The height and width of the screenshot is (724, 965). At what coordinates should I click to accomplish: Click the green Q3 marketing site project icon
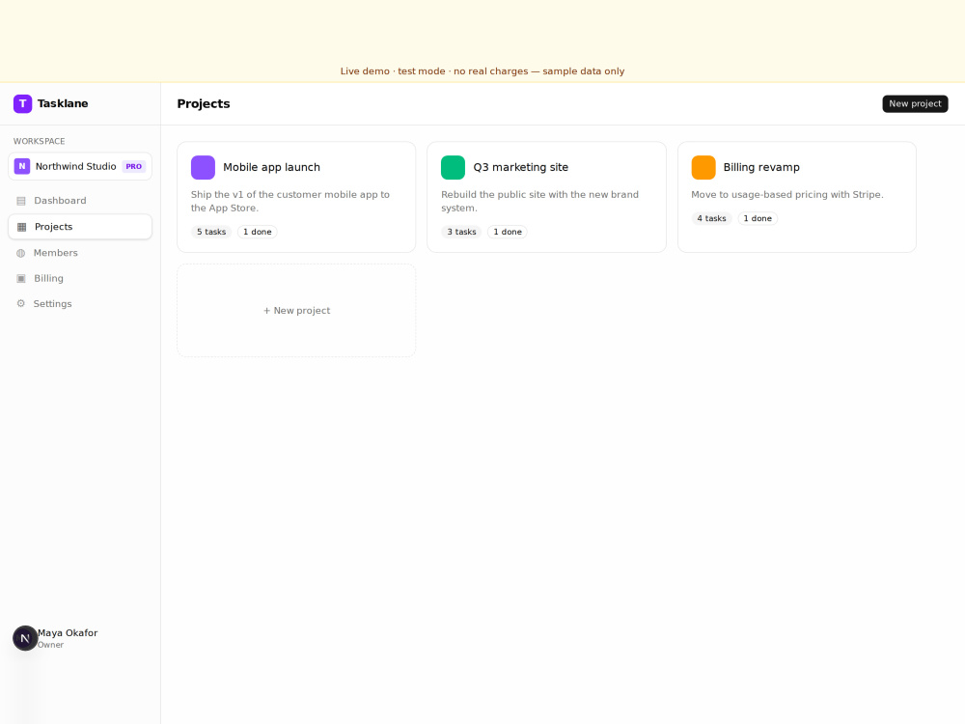click(x=453, y=167)
